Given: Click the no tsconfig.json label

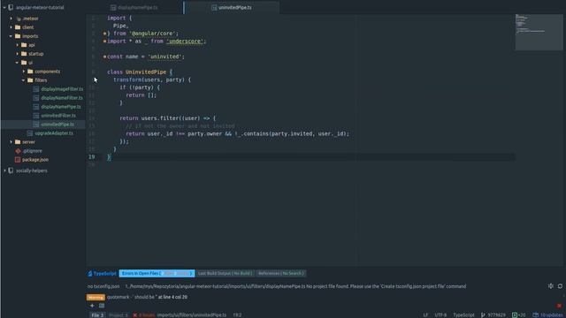Looking at the screenshot, I should coord(103,286).
